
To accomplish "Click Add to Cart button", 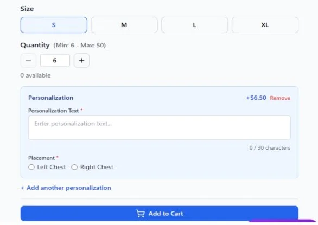I will [160, 214].
